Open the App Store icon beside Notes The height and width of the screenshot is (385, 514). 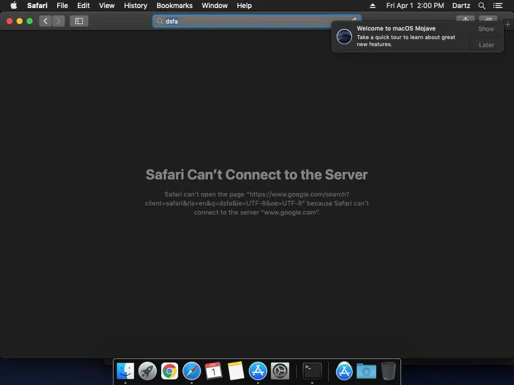(x=258, y=371)
